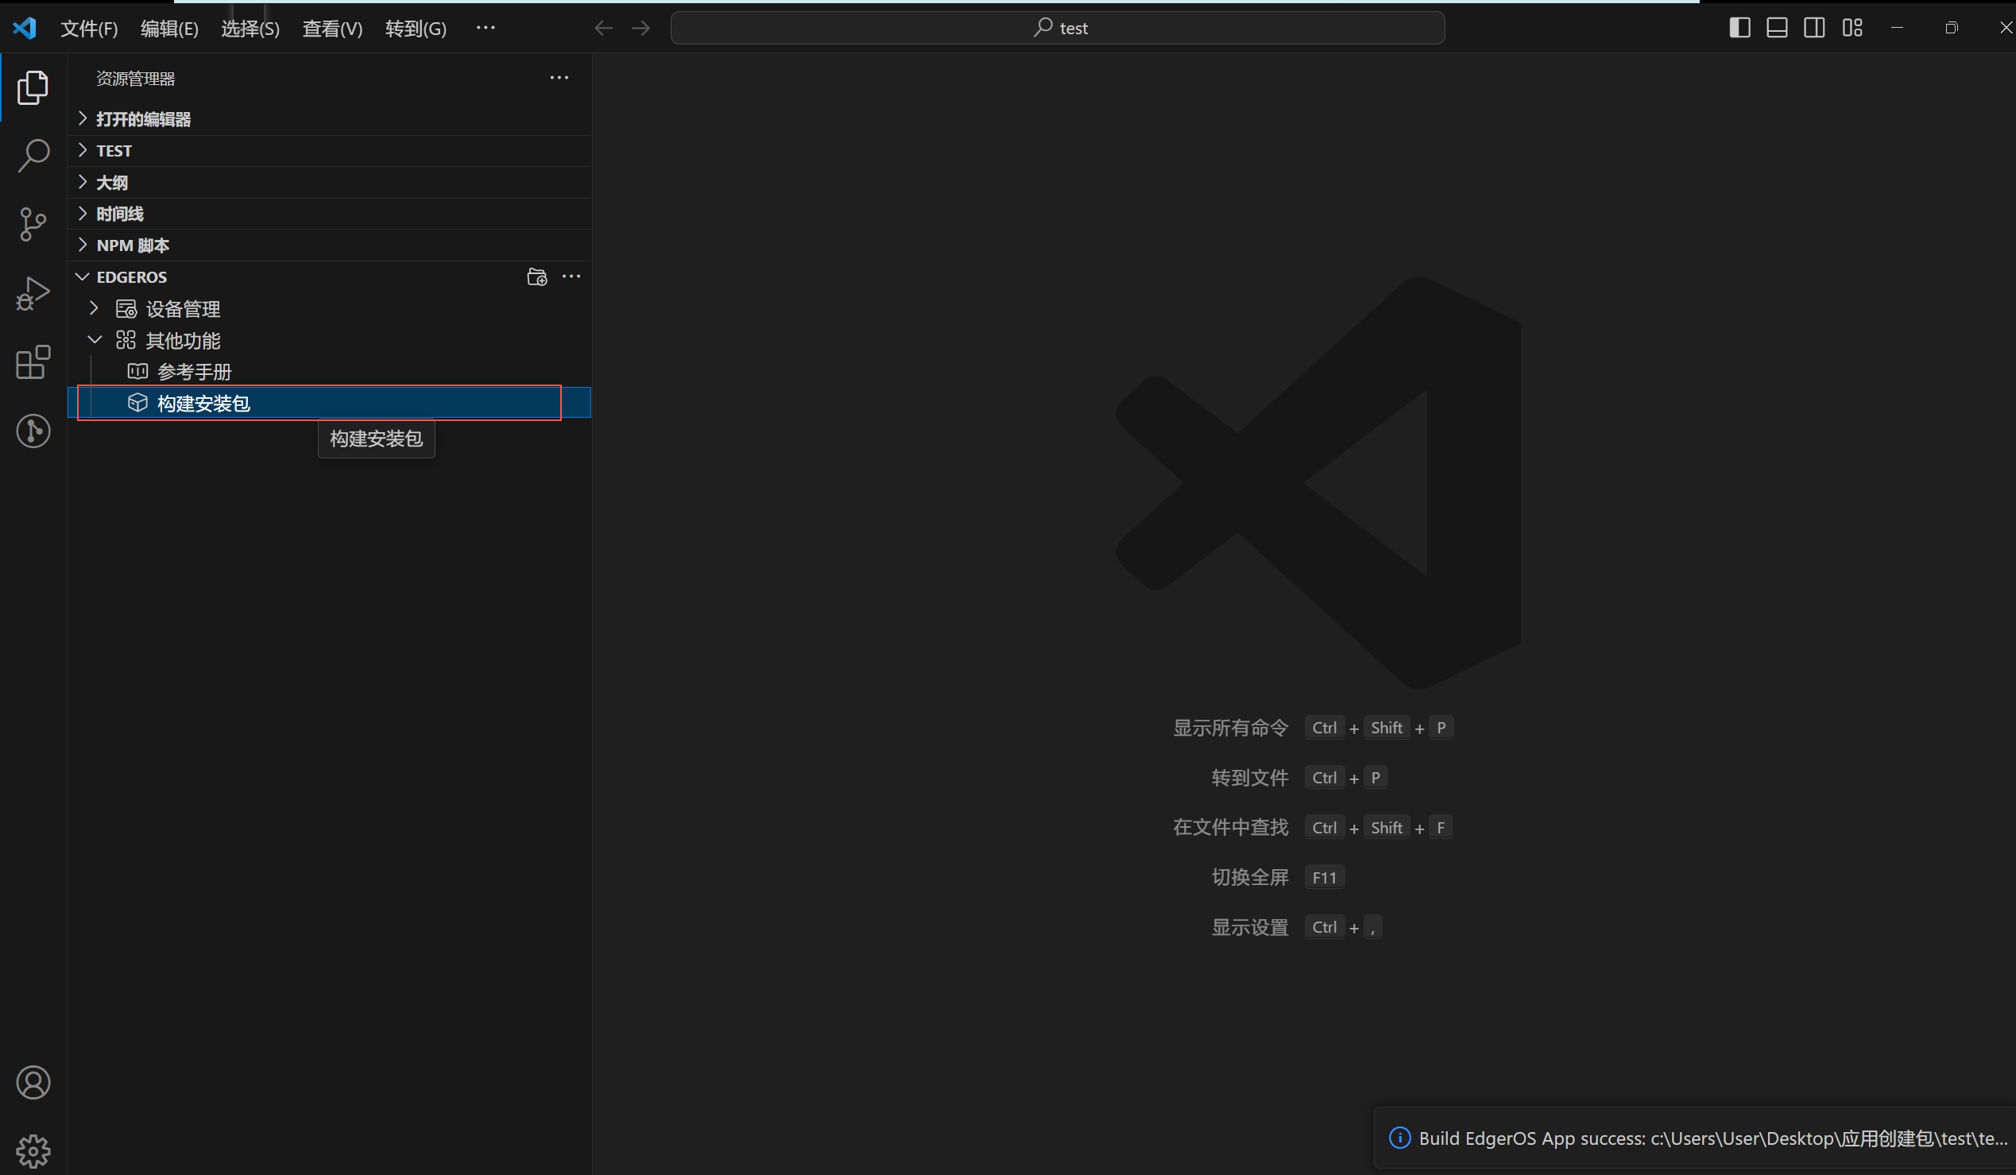
Task: Click the new folder icon in EDGEROS header
Action: [x=537, y=276]
